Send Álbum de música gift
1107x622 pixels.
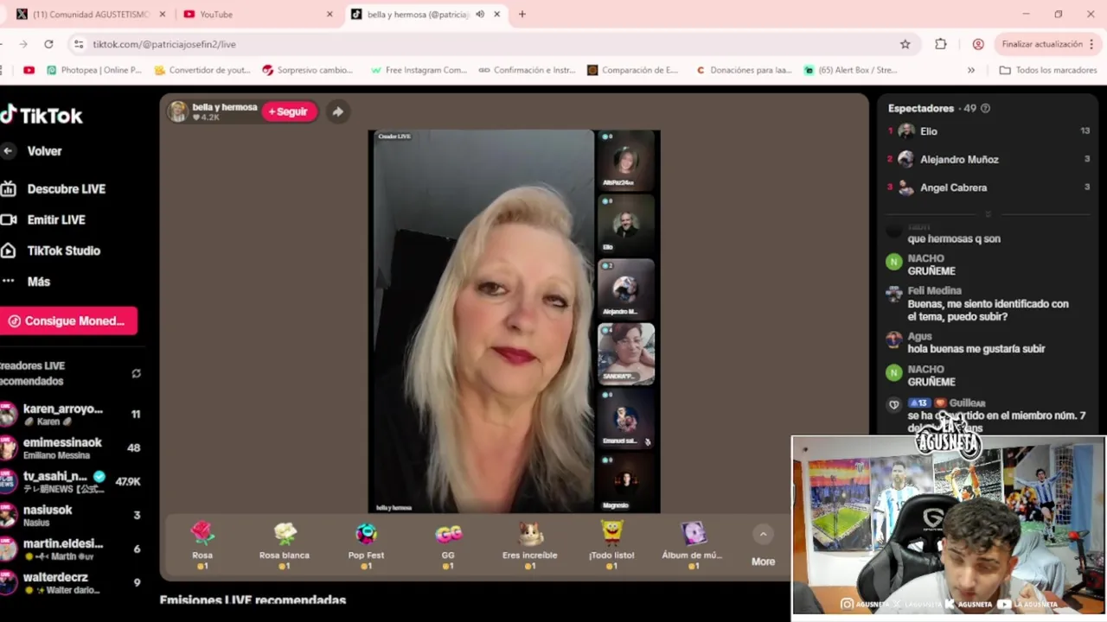coord(693,544)
